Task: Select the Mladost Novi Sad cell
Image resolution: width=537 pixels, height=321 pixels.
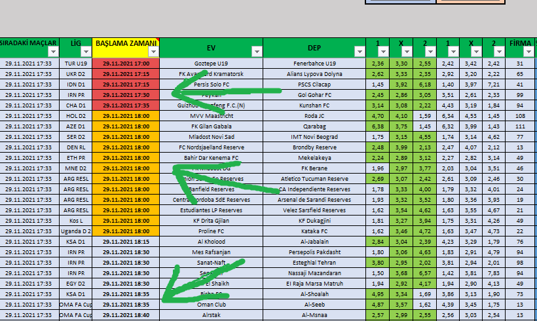Action: pos(211,137)
